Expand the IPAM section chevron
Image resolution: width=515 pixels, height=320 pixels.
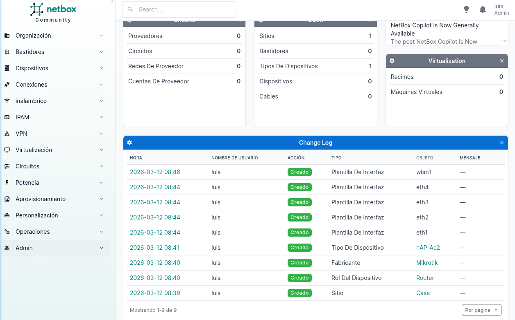click(101, 117)
